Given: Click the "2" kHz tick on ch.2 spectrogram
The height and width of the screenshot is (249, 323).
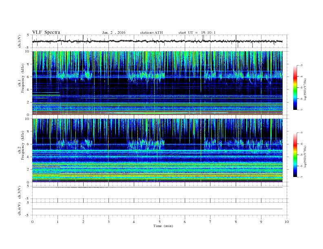Looking at the screenshot, I should point(29,169).
